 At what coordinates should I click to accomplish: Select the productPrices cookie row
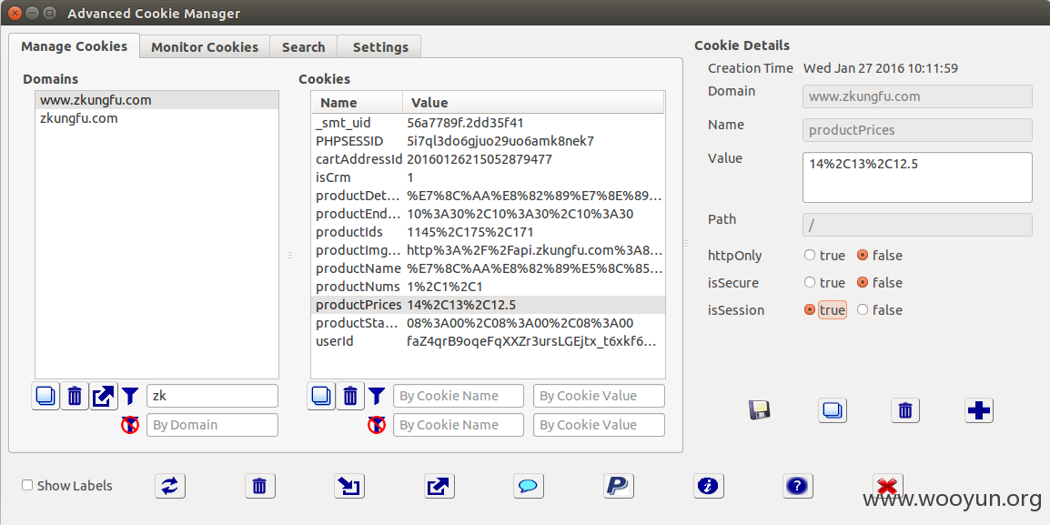488,305
